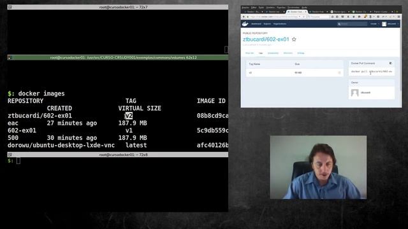This screenshot has width=408, height=229.
Task: Click the prompt cursor in bottom terminal pane
Action: (x=18, y=161)
